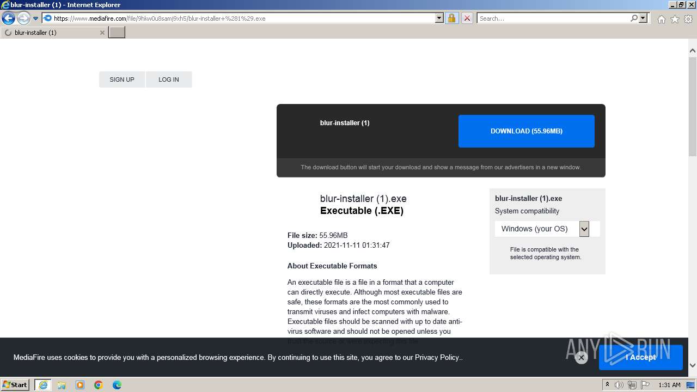Click the LOG IN button
Viewport: 697px width, 392px height.
169,79
